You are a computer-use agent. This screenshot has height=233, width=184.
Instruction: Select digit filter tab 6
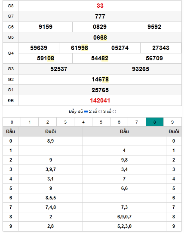[119, 122]
